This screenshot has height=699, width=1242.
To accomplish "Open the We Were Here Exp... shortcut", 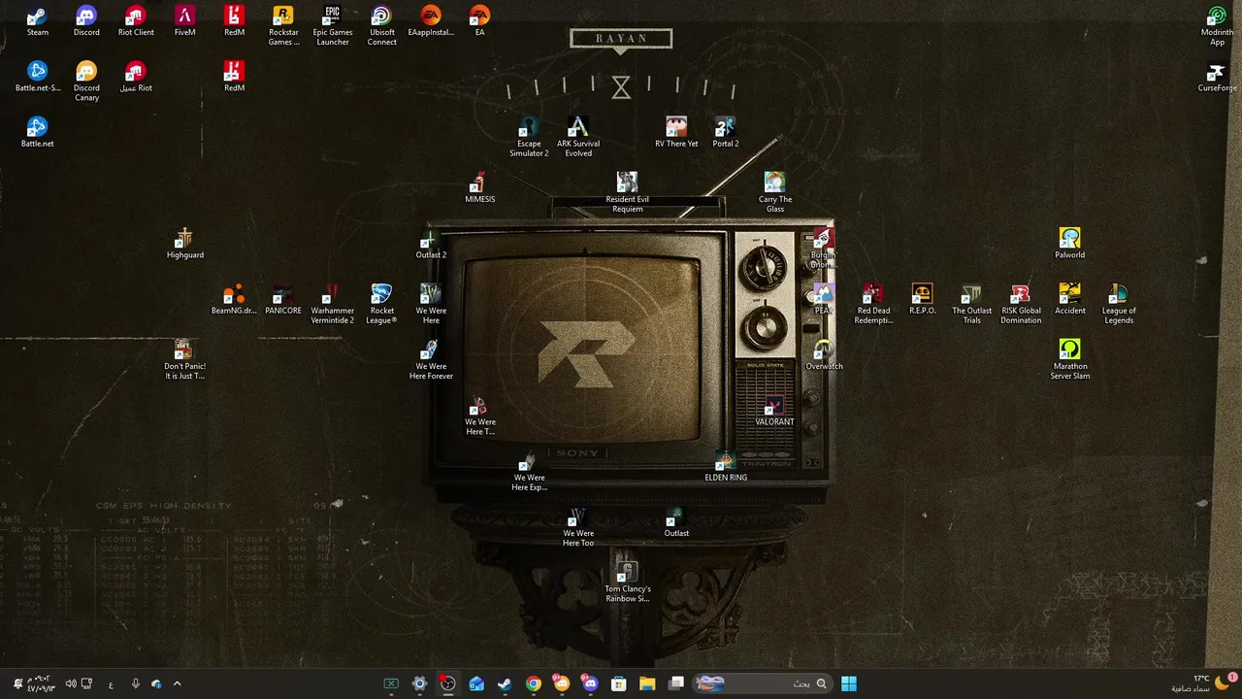I will click(529, 471).
